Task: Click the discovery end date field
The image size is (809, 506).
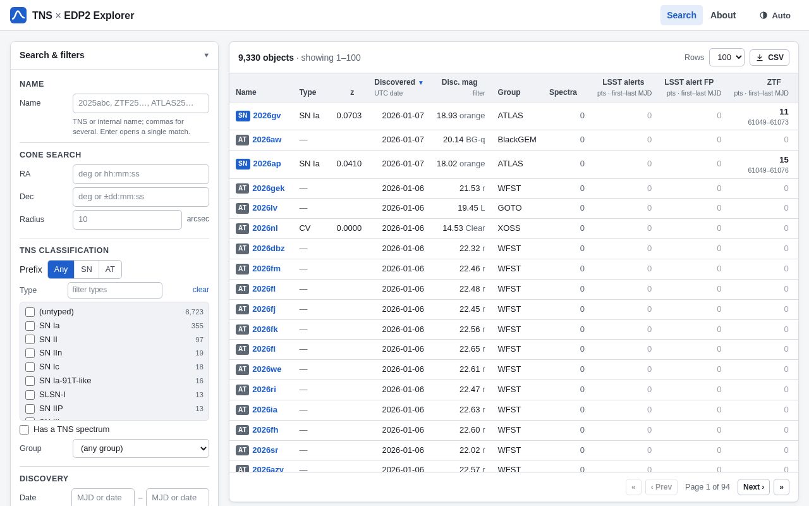Action: [178, 498]
